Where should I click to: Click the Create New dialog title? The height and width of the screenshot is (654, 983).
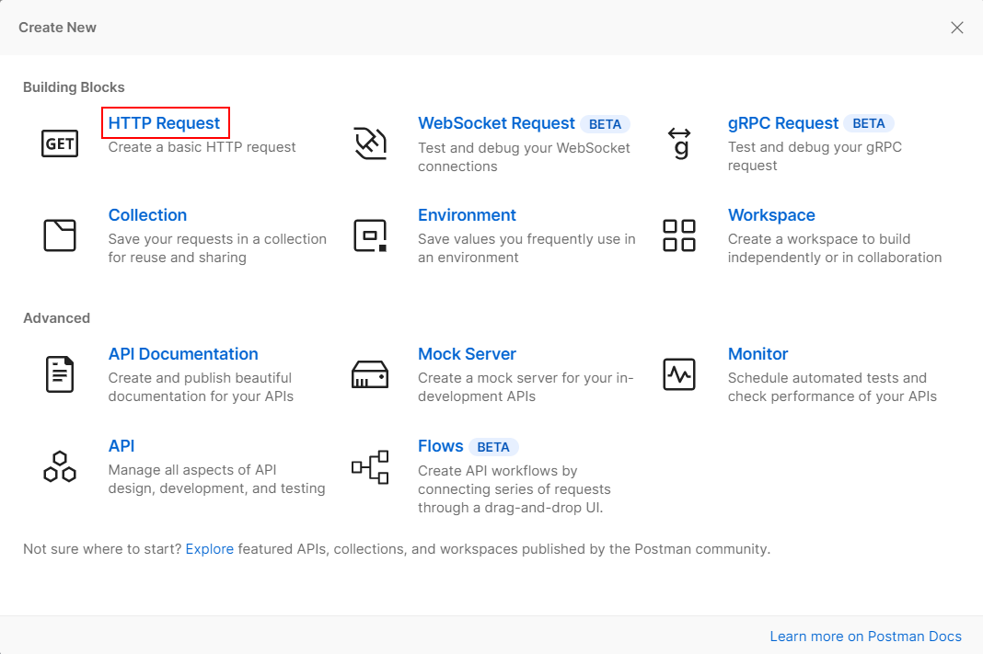point(57,28)
